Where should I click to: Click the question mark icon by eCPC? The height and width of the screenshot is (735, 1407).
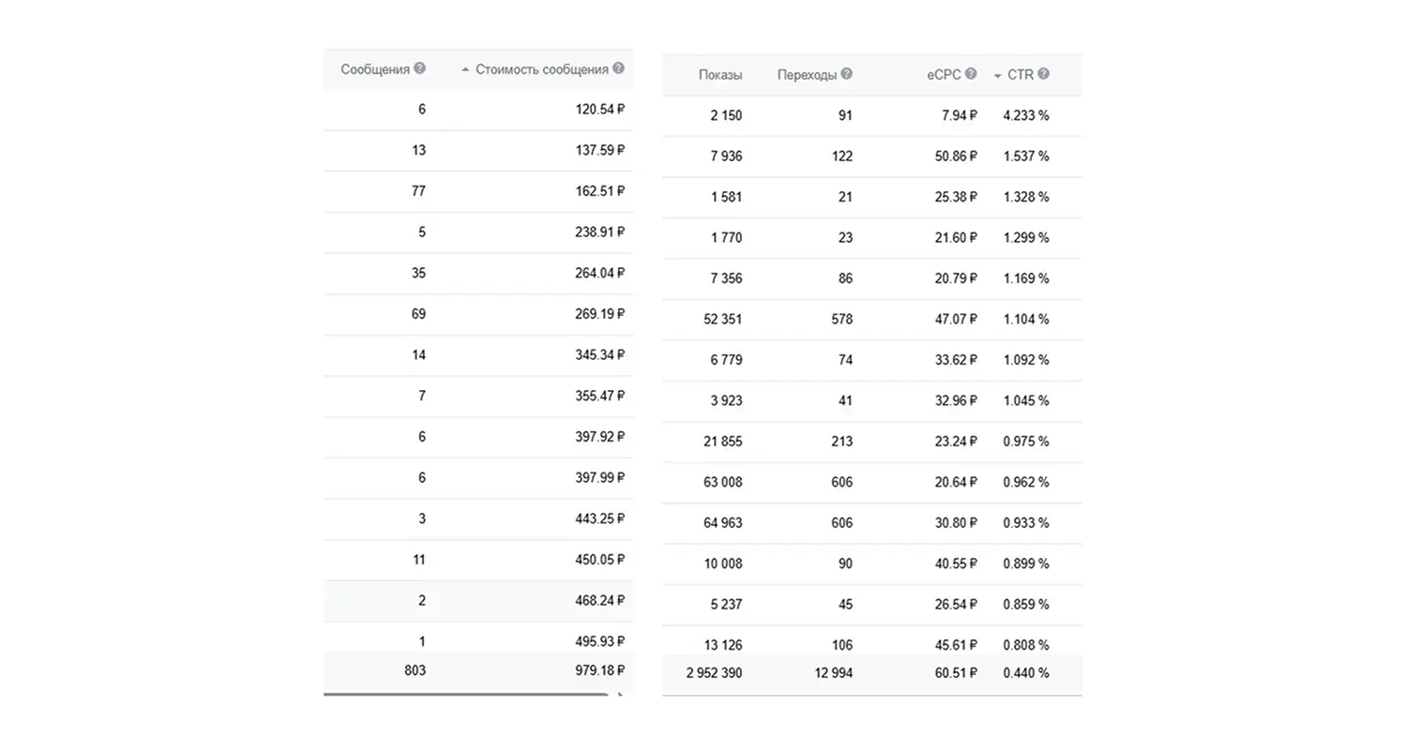[x=971, y=74]
